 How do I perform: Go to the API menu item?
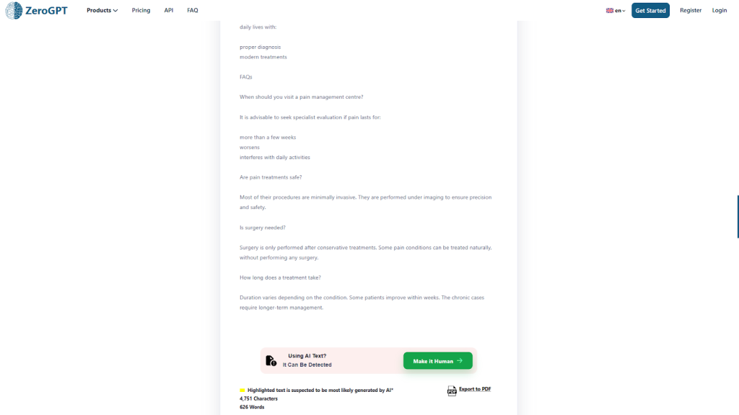(168, 11)
